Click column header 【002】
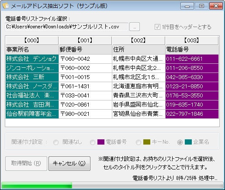 tap(138, 41)
